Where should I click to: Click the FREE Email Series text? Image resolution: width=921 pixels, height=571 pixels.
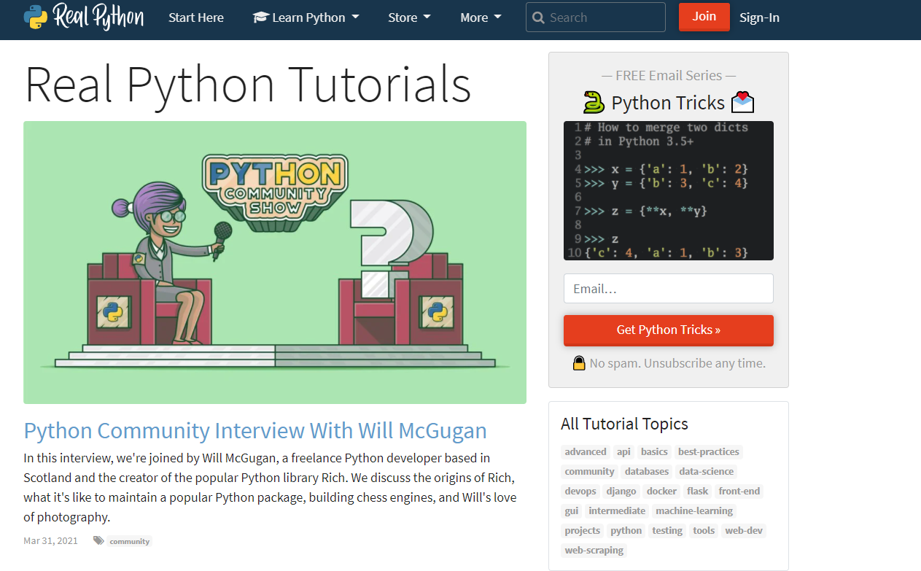(669, 75)
